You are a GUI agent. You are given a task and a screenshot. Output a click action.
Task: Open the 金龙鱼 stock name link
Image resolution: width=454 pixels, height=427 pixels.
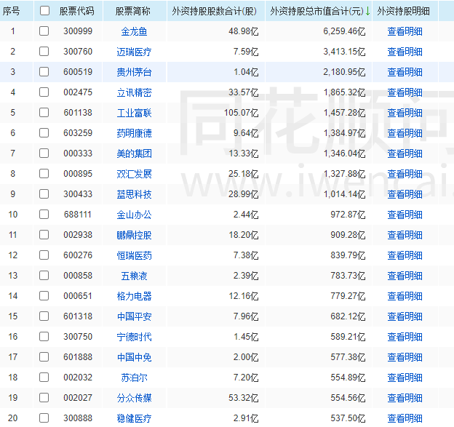pos(134,31)
